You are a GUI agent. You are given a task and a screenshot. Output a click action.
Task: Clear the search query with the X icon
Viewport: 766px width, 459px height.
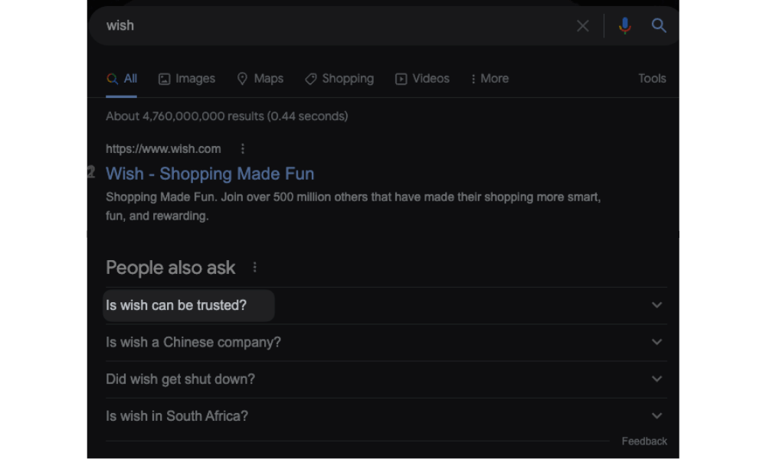tap(582, 25)
